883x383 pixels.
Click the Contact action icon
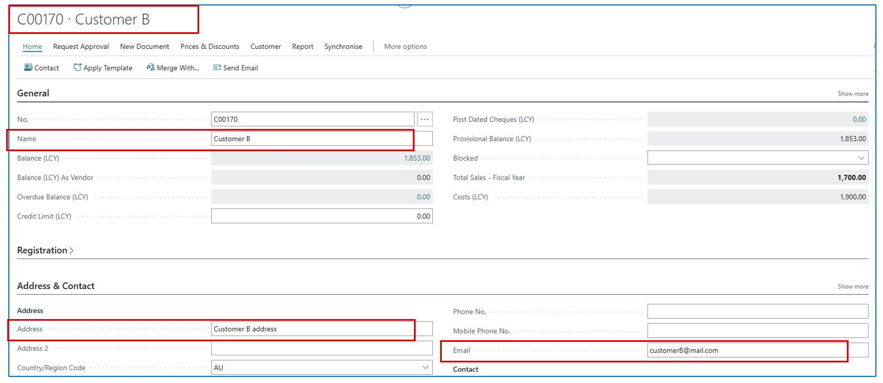pos(28,68)
